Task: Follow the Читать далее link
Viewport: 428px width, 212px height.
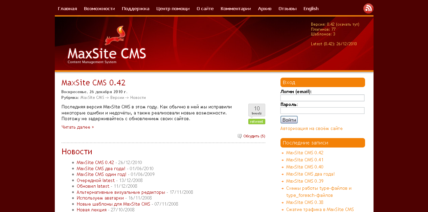Action: [x=77, y=127]
